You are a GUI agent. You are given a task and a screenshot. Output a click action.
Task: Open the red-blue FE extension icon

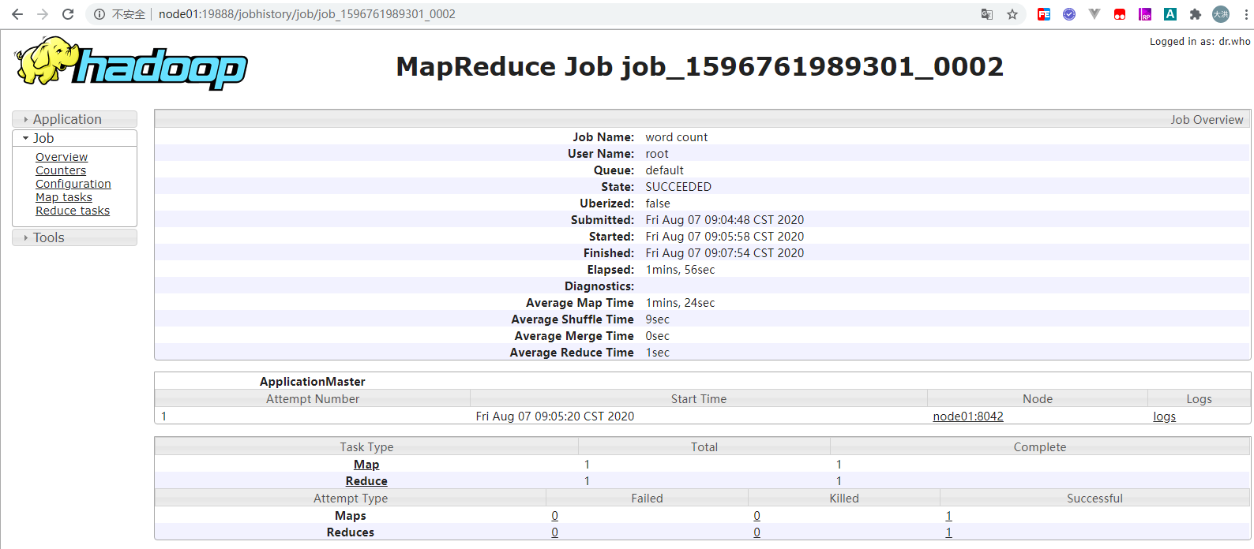pos(1044,14)
